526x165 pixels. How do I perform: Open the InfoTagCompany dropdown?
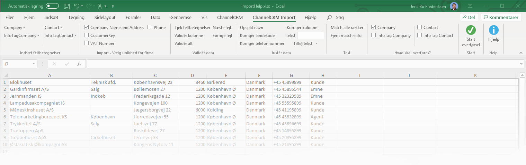click(21, 36)
